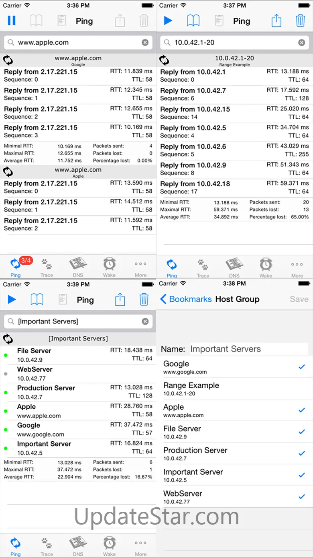Tap the trash icon on www.apple.com screen

(144, 21)
